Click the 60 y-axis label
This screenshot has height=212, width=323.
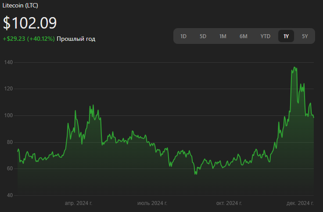(10, 169)
